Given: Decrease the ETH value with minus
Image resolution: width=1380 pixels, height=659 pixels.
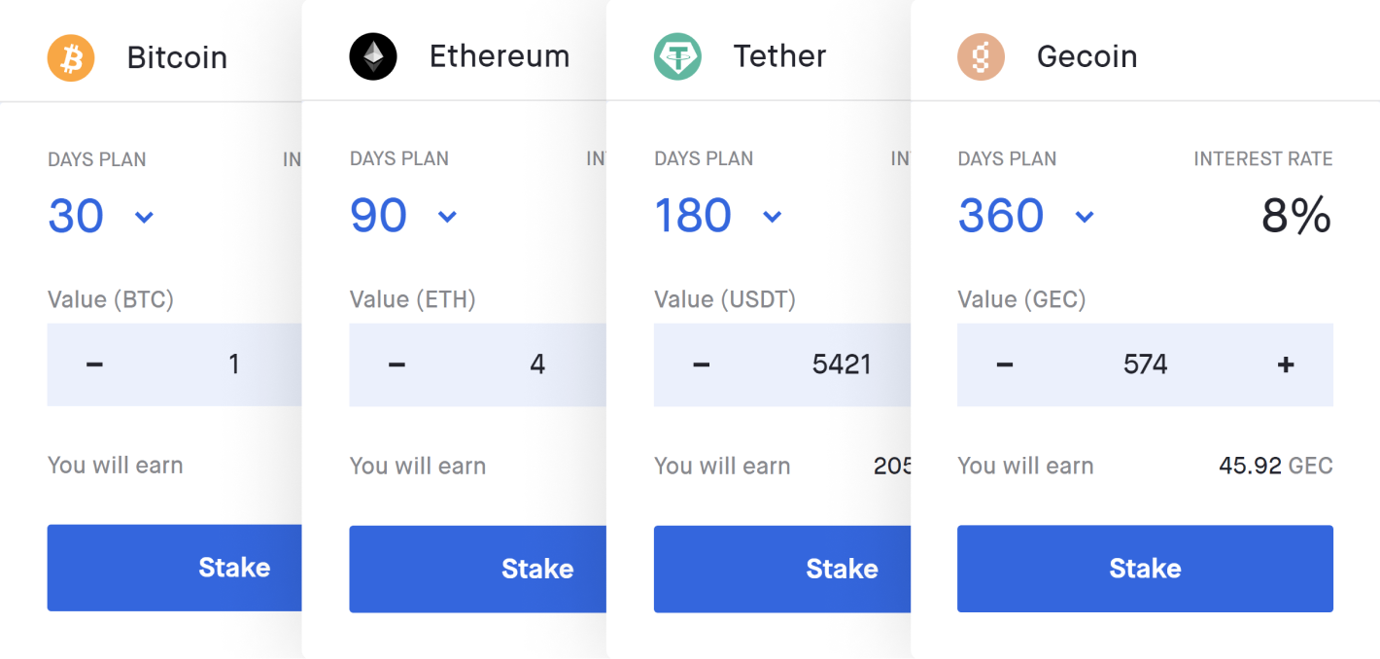Looking at the screenshot, I should pos(397,364).
